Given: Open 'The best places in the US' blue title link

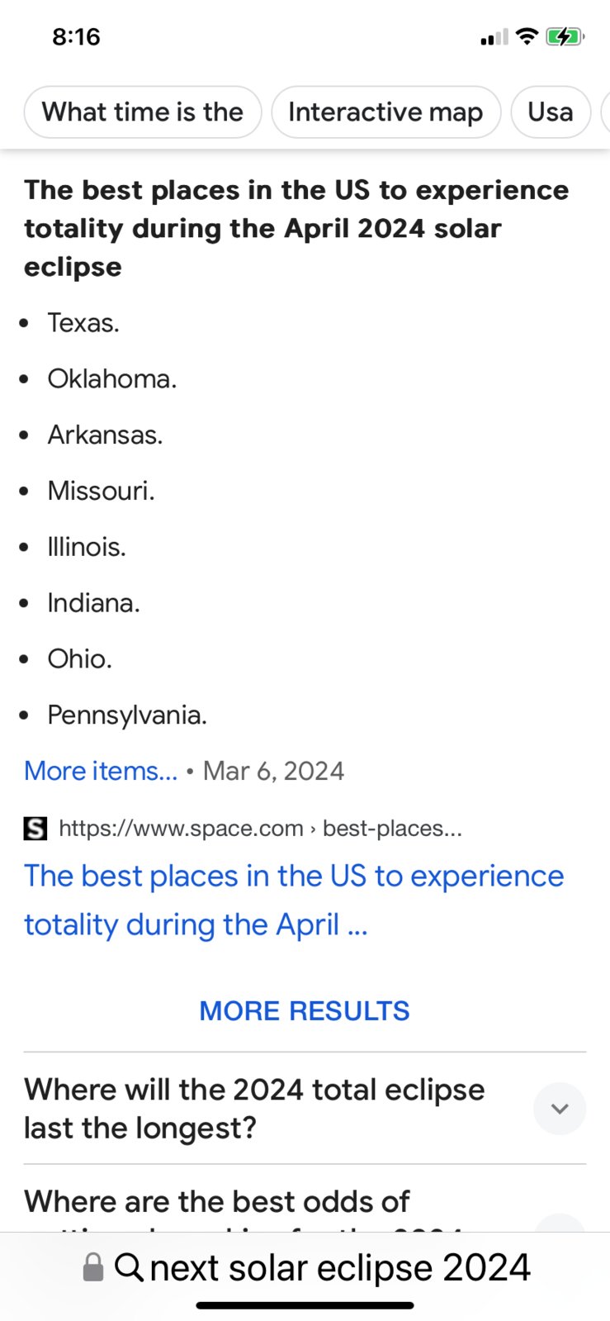Looking at the screenshot, I should (294, 900).
